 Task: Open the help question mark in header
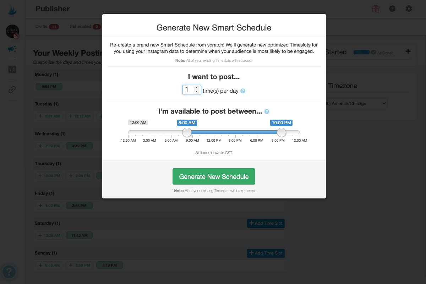pos(392,9)
